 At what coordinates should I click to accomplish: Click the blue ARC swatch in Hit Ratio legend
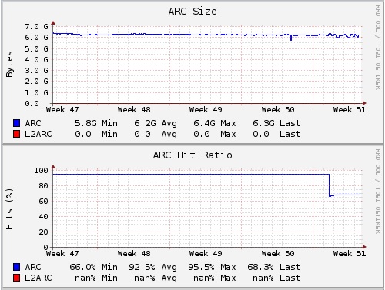[17, 267]
